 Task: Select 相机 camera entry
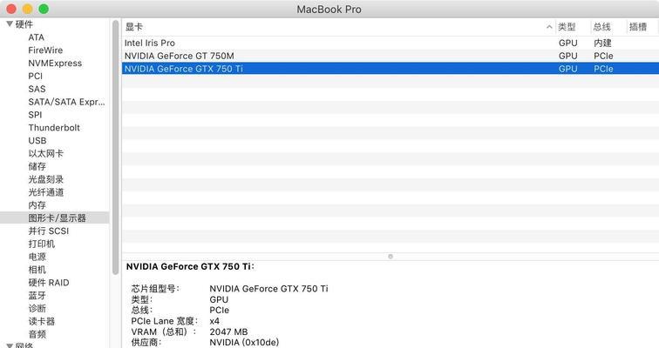(x=37, y=270)
